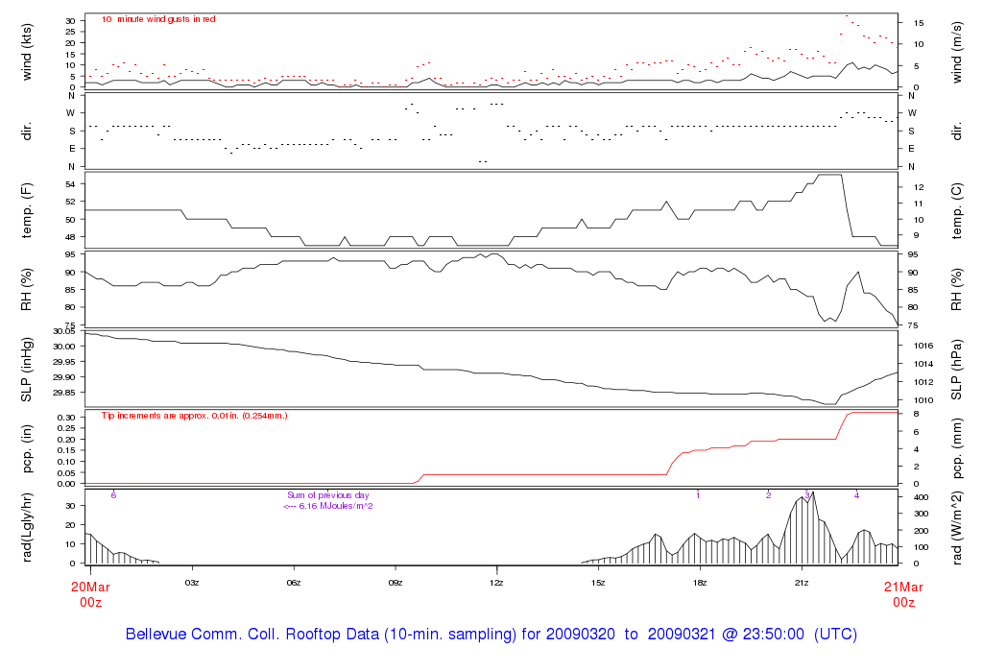Select the '1010' hPa axis value
Viewport: 983px width, 672px height.
point(923,400)
